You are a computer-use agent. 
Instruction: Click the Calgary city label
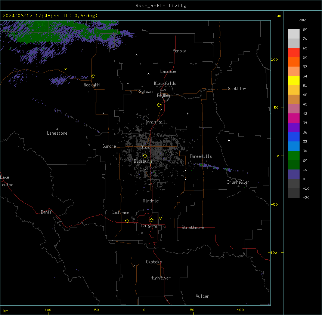[149, 226]
